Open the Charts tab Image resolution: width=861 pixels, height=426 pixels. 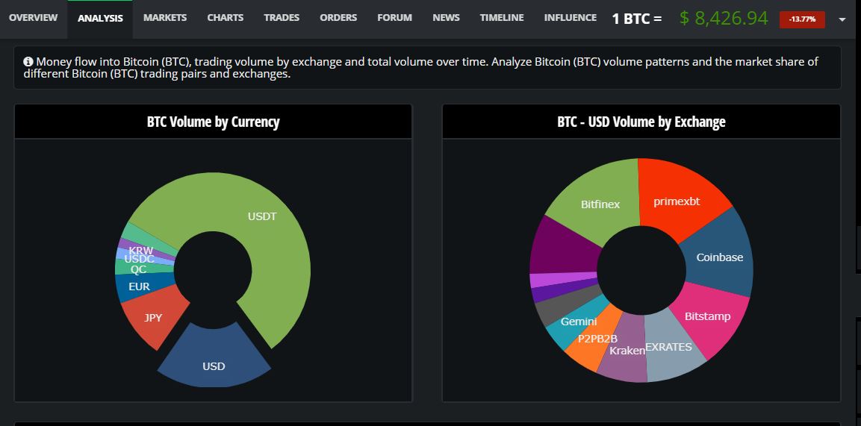225,18
